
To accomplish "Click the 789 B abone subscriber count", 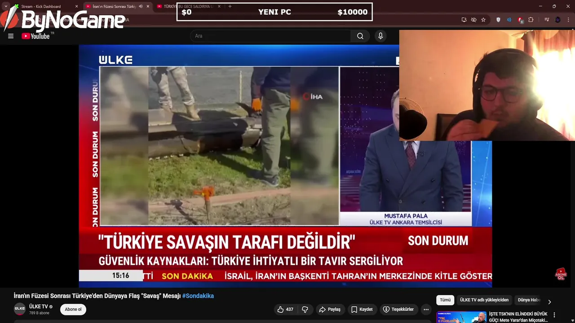I will pyautogui.click(x=39, y=313).
